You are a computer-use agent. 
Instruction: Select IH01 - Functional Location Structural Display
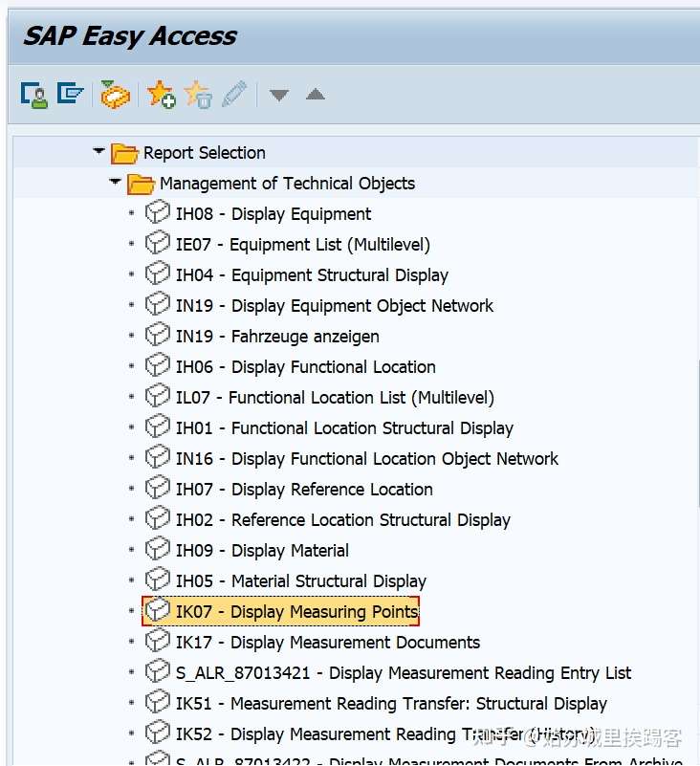[x=345, y=428]
